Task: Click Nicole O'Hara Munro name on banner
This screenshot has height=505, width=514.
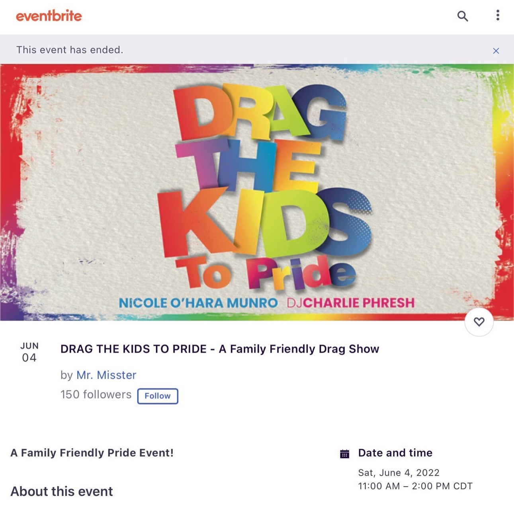Action: coord(198,303)
